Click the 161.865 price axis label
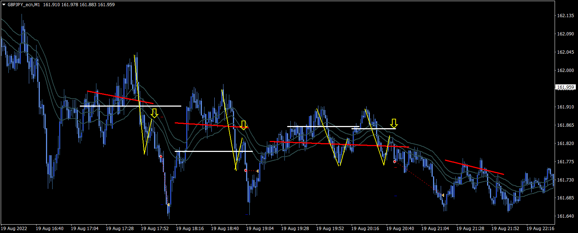Viewport: 578px width, 233px height. click(566, 125)
